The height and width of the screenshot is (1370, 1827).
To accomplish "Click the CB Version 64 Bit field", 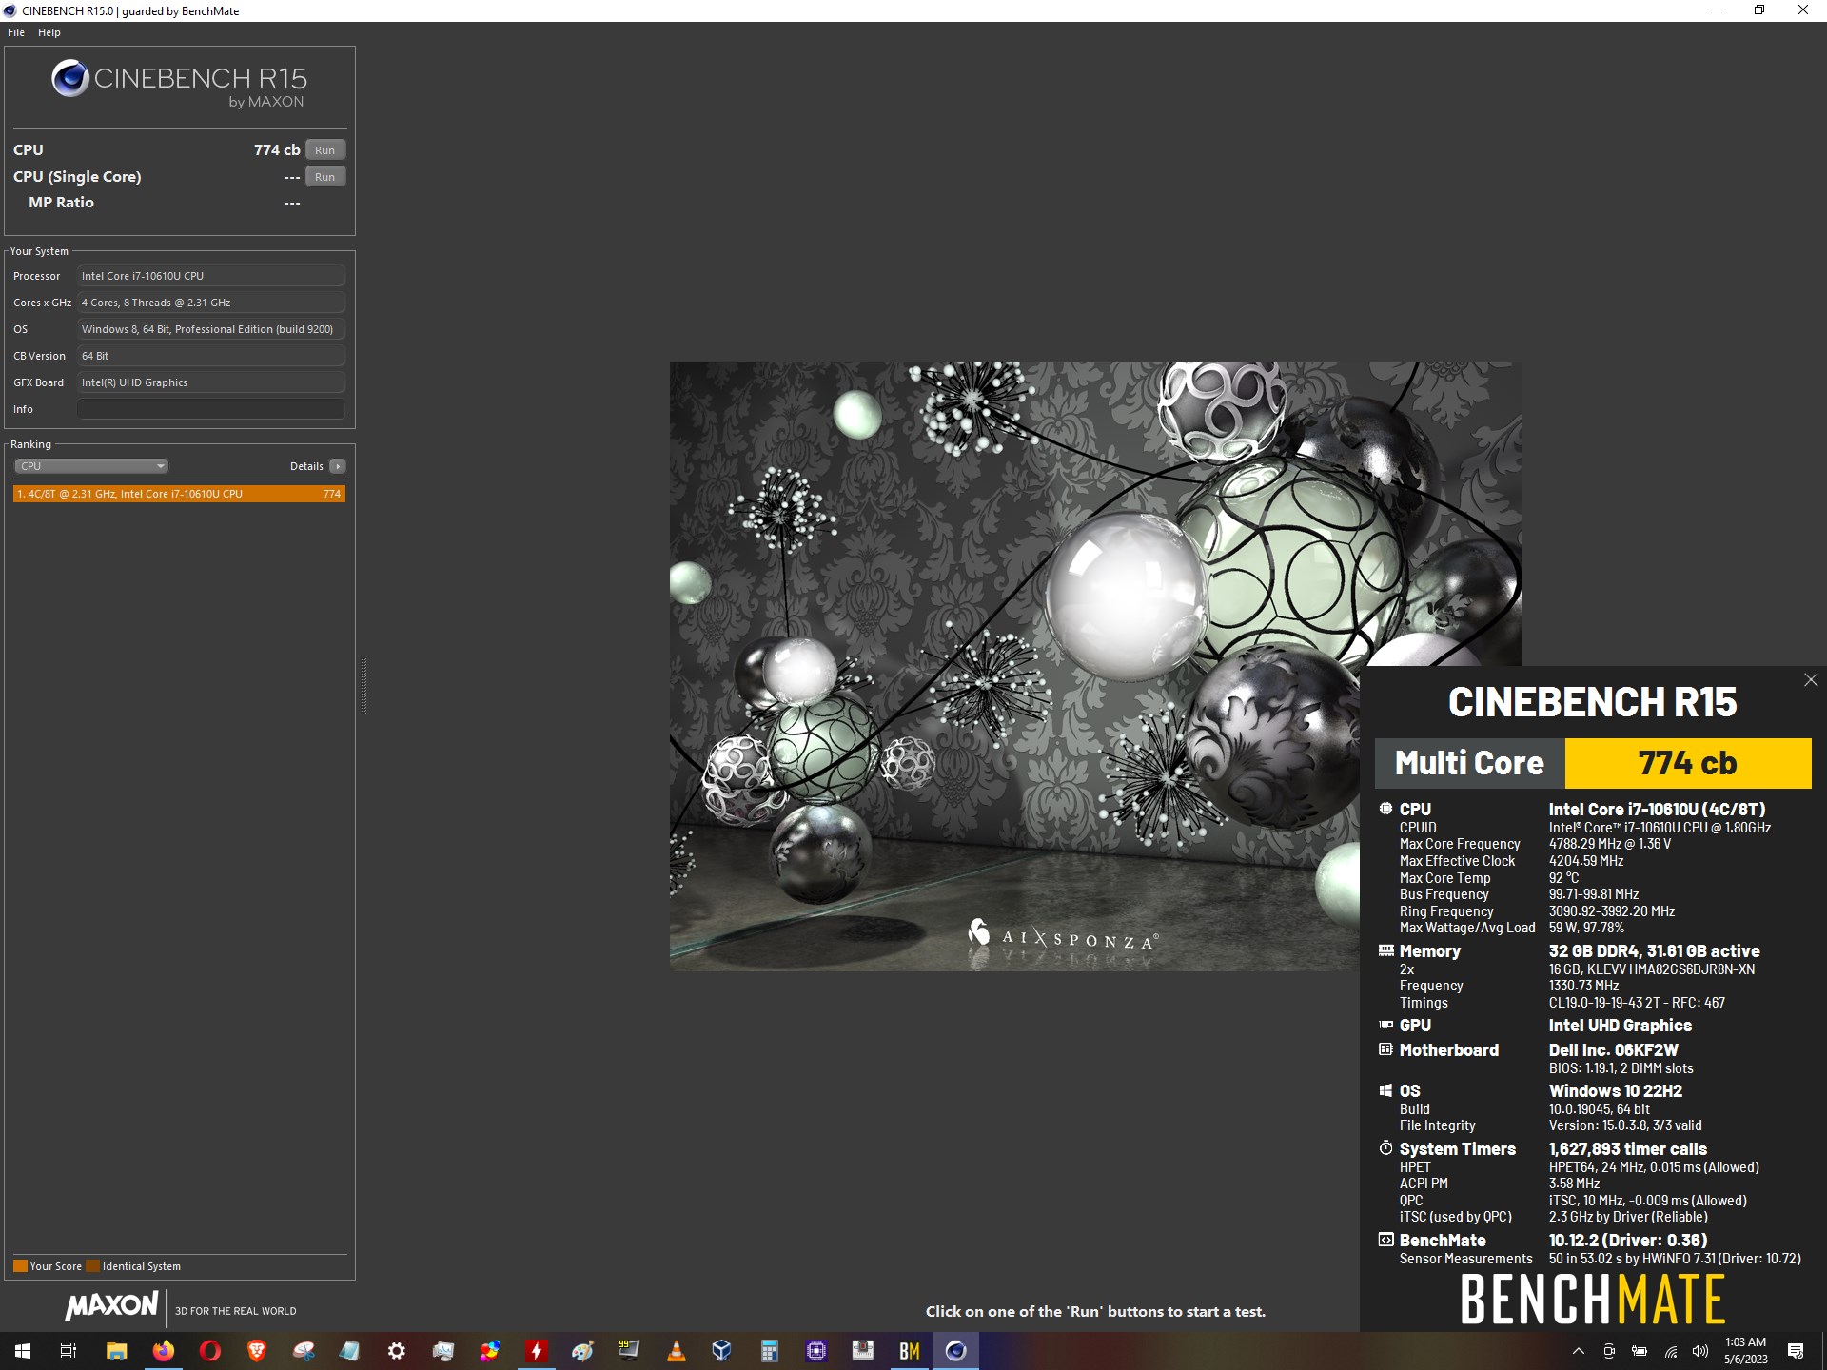I will 211,356.
